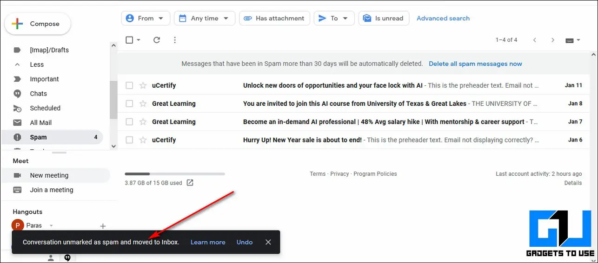
Task: Click the Join a meeting keyboard icon
Action: [x=17, y=190]
